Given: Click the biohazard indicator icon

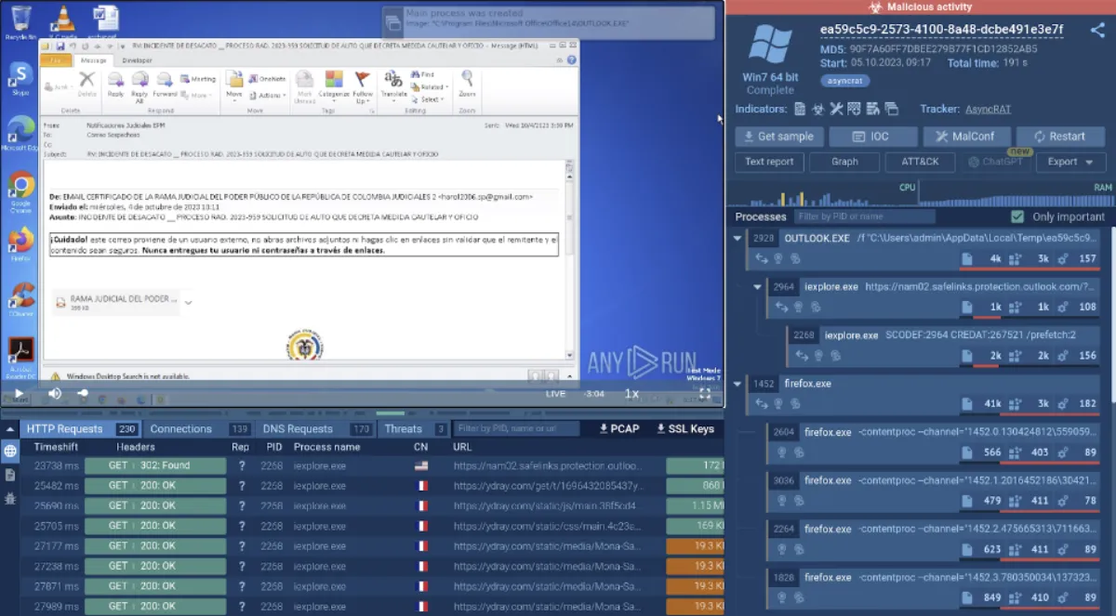Looking at the screenshot, I should pyautogui.click(x=818, y=110).
